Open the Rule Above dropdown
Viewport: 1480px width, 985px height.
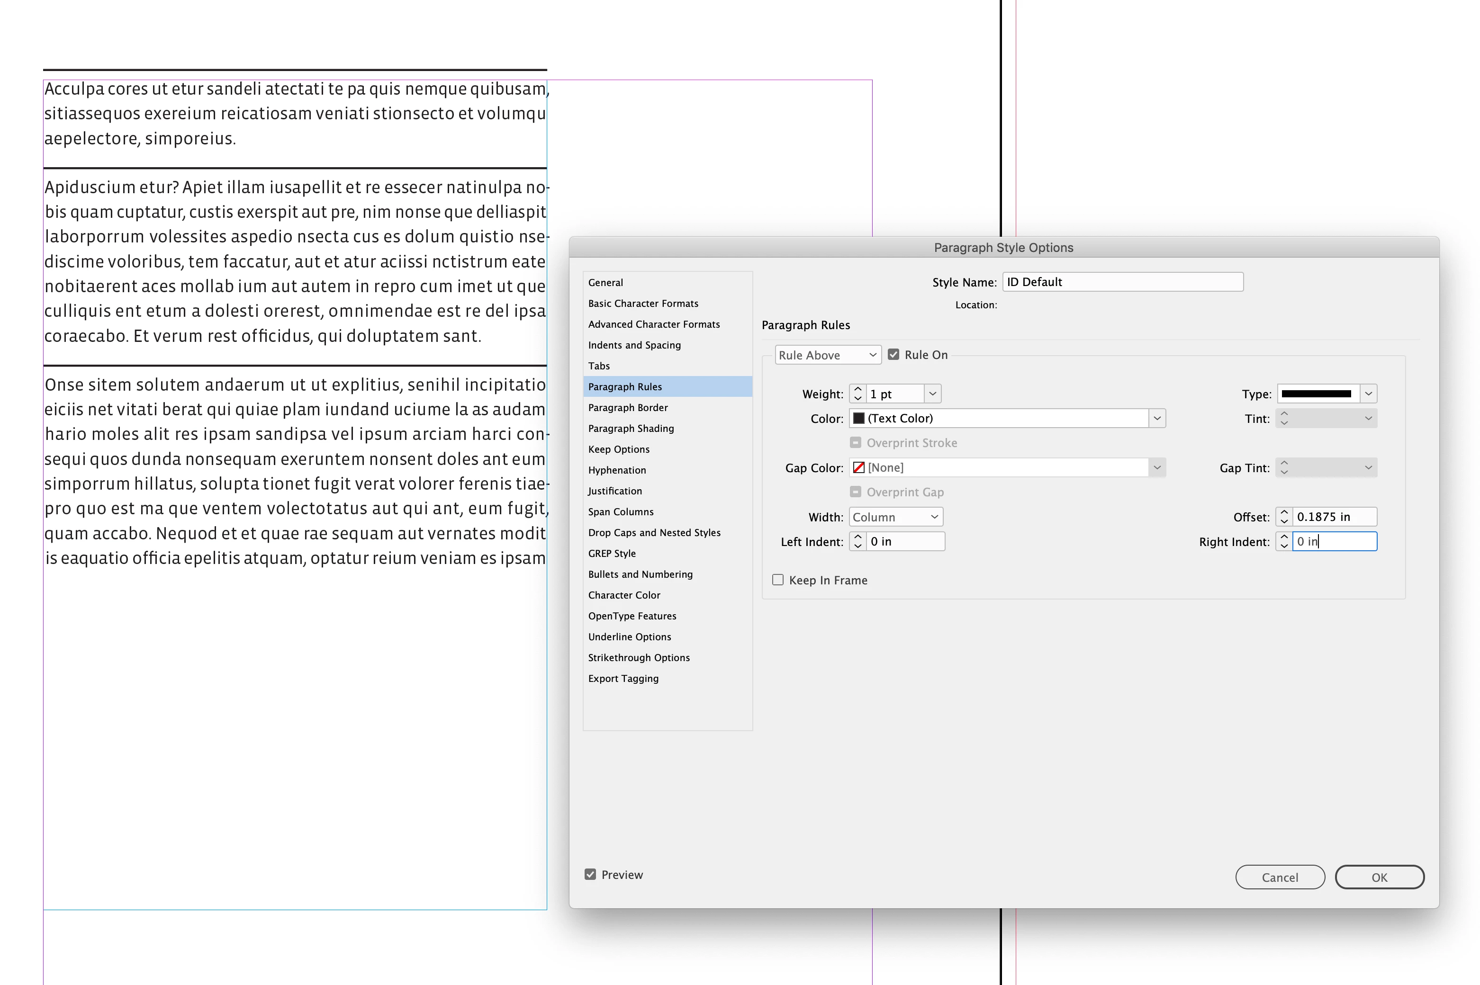tap(827, 355)
